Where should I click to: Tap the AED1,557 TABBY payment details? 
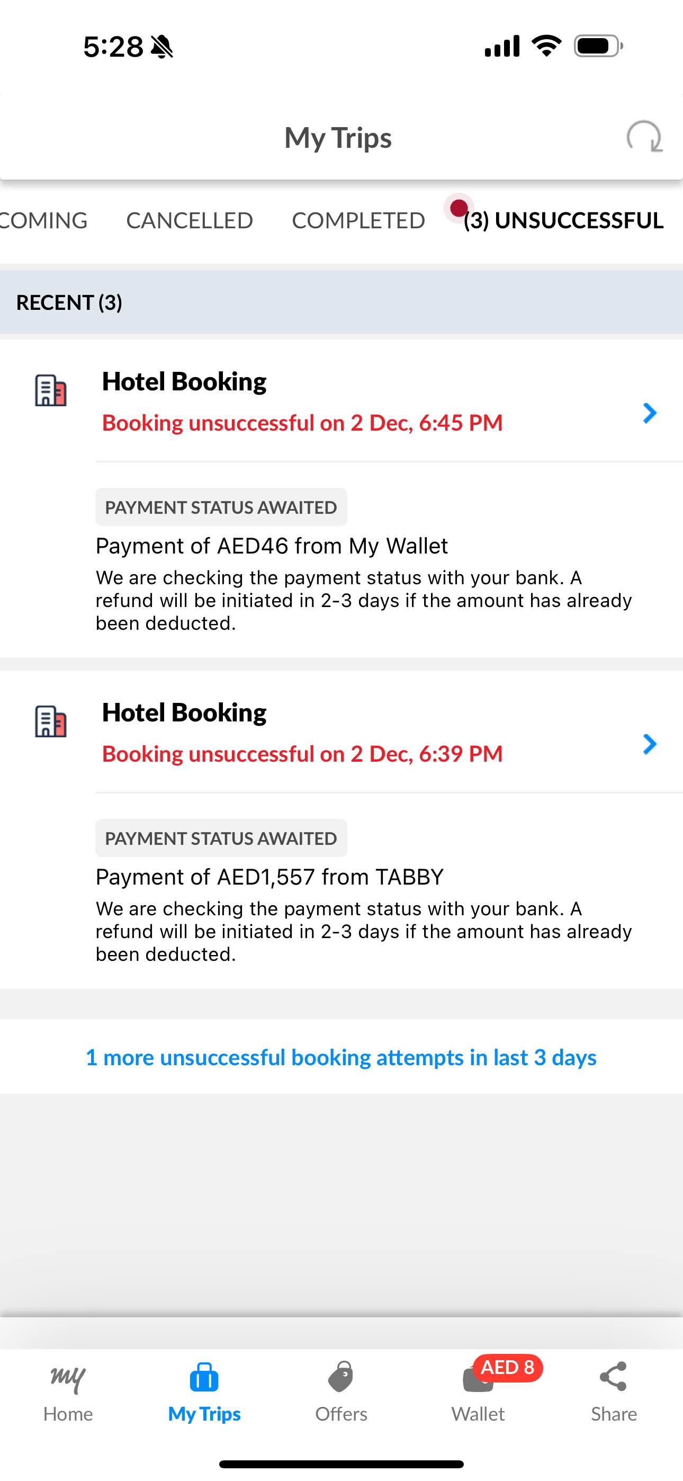(269, 877)
